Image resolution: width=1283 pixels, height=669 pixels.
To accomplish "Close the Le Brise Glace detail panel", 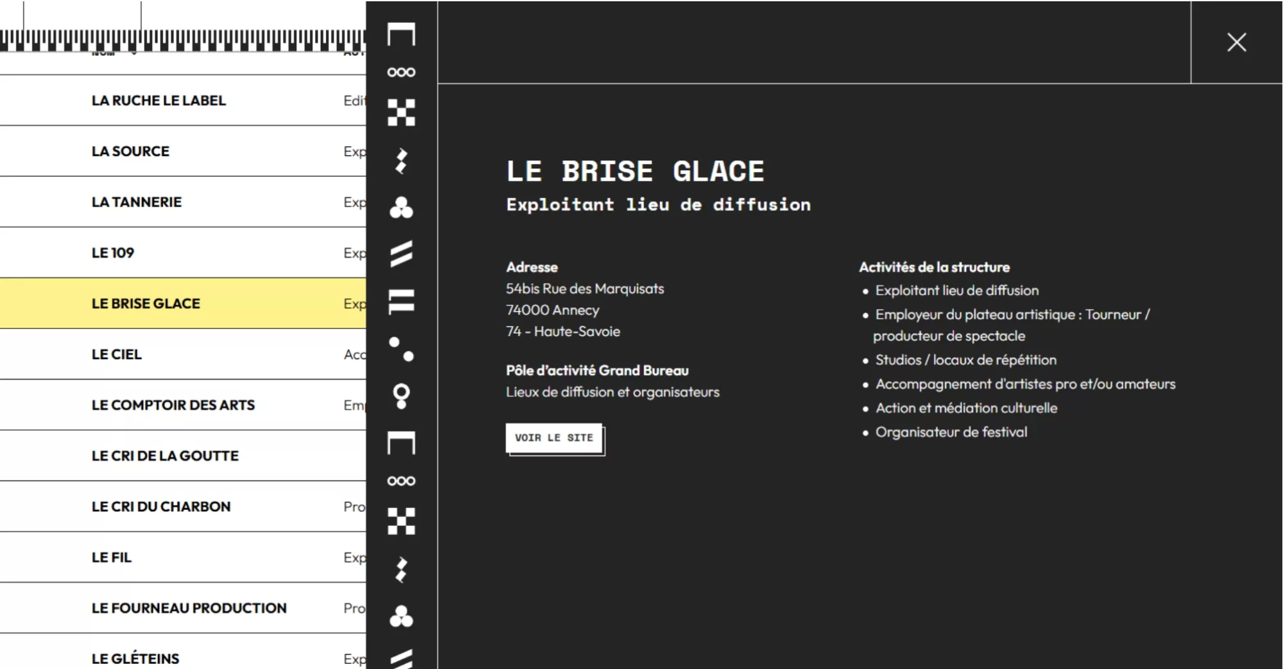I will click(x=1236, y=42).
